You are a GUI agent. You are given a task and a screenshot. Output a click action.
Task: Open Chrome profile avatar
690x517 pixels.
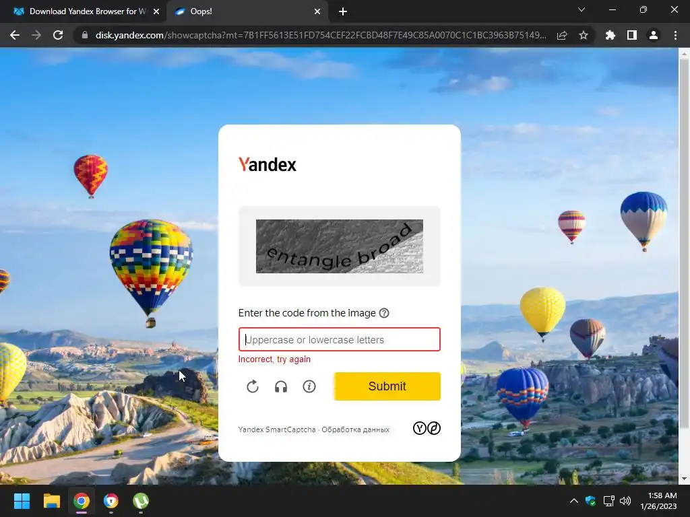click(x=654, y=35)
